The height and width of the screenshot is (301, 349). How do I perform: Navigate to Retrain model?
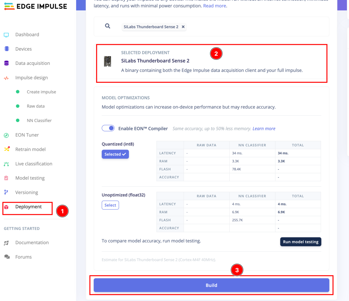pyautogui.click(x=30, y=149)
